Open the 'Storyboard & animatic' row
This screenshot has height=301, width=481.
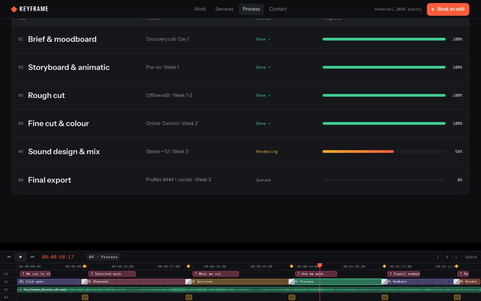(240, 67)
